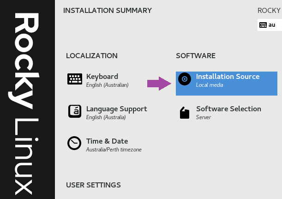
Task: Click the USER SETTINGS section heading
Action: click(93, 185)
